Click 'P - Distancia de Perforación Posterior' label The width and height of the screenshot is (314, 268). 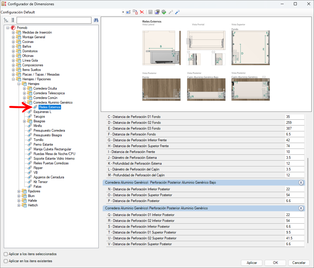pos(134,201)
